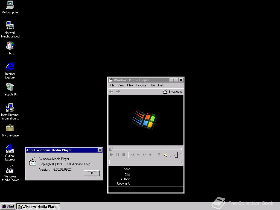Select Windows Media Player desktop shortcut
Screen dimensions: 280x210
point(10,173)
